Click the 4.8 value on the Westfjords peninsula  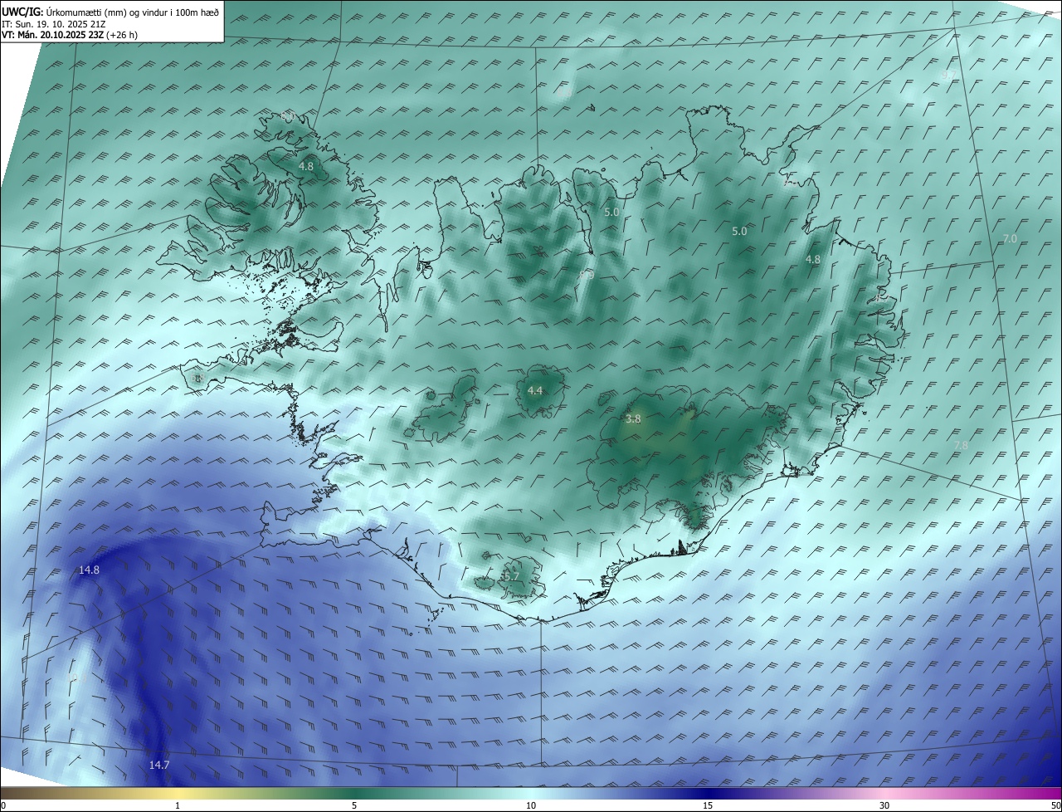point(306,166)
